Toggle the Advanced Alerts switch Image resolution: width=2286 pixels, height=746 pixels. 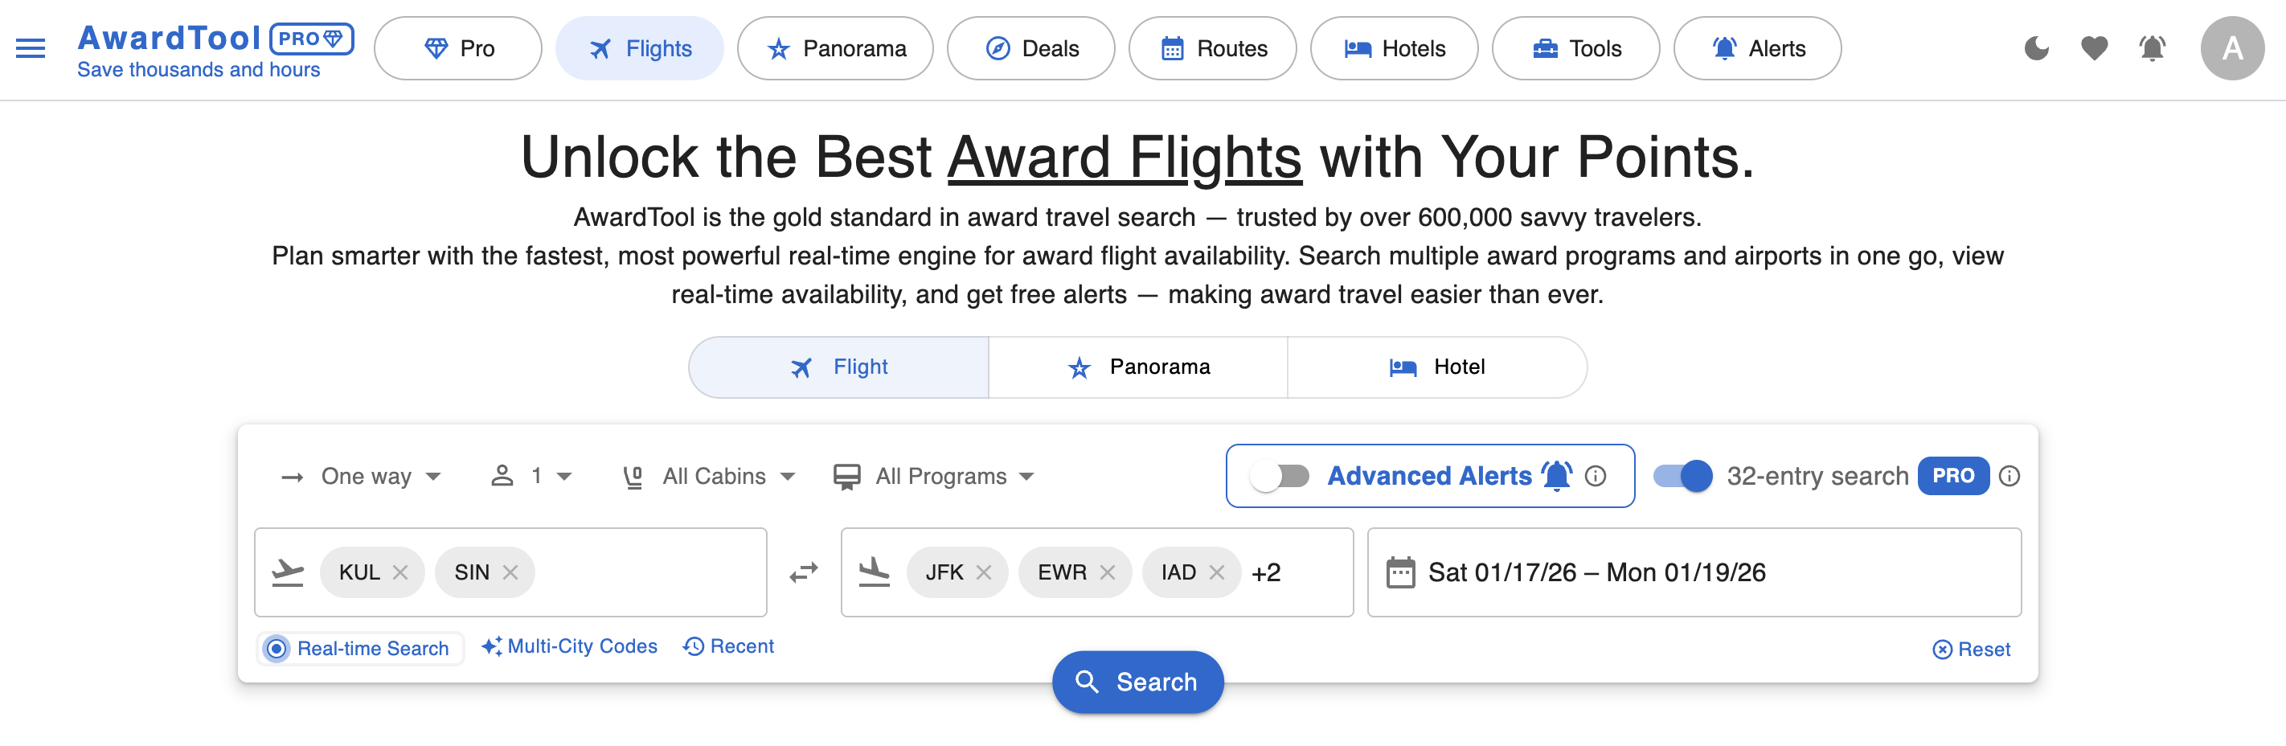(1279, 477)
